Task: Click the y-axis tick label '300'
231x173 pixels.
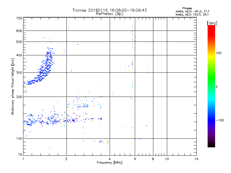Action: pos(19,73)
